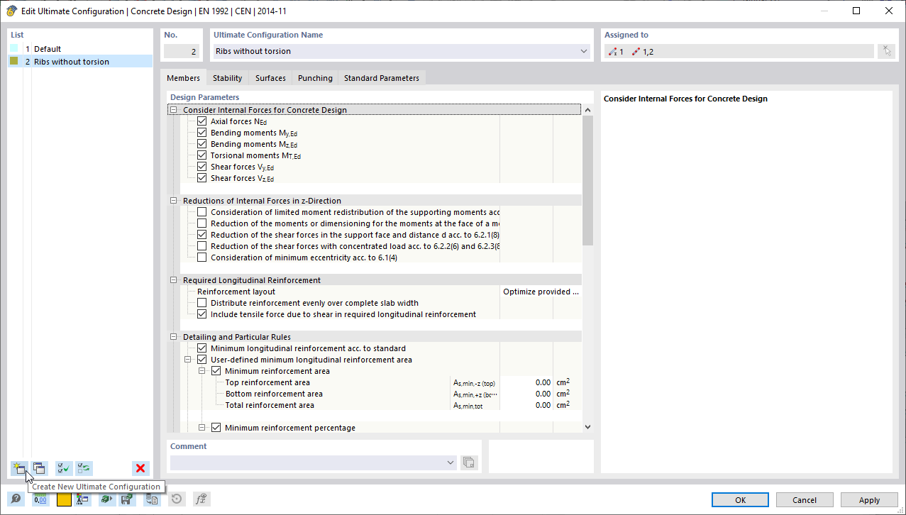This screenshot has width=906, height=515.
Task: Click the Apply button
Action: pyautogui.click(x=869, y=500)
